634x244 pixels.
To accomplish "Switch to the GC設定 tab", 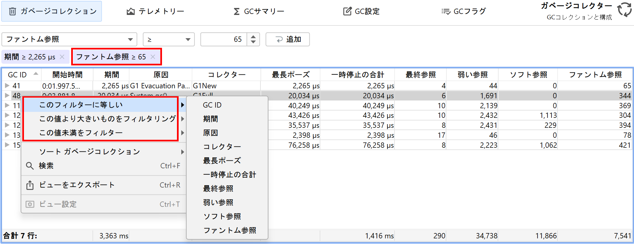I will [361, 12].
